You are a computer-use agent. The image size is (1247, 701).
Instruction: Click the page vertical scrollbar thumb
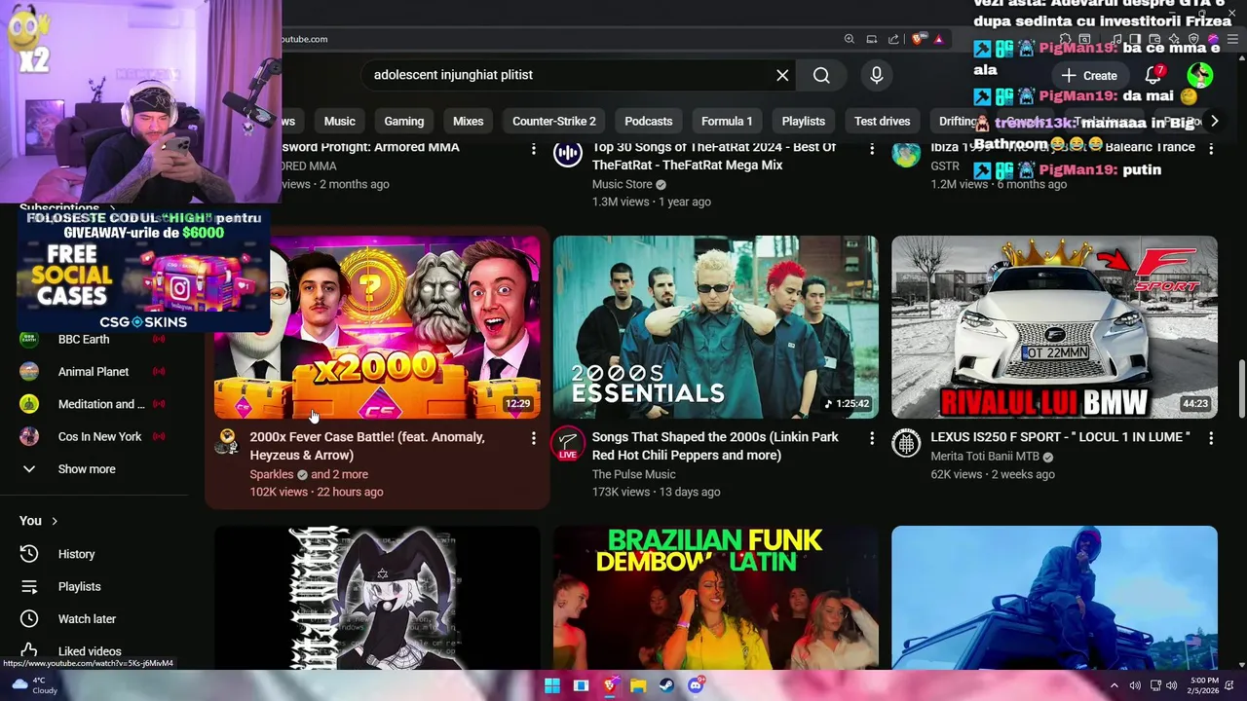click(1241, 389)
